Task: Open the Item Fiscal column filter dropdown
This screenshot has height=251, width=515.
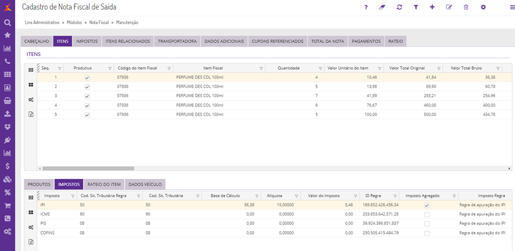Action: [262, 68]
